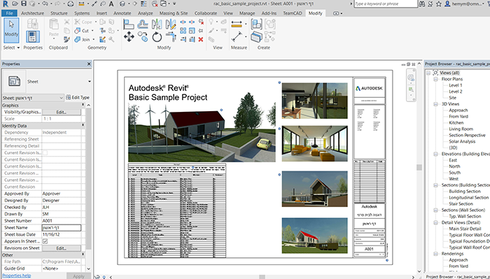490x279 pixels.
Task: Click the search binoculars icon
Action: 422,3
